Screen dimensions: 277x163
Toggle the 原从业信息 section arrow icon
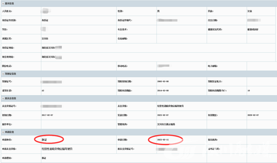3,99
